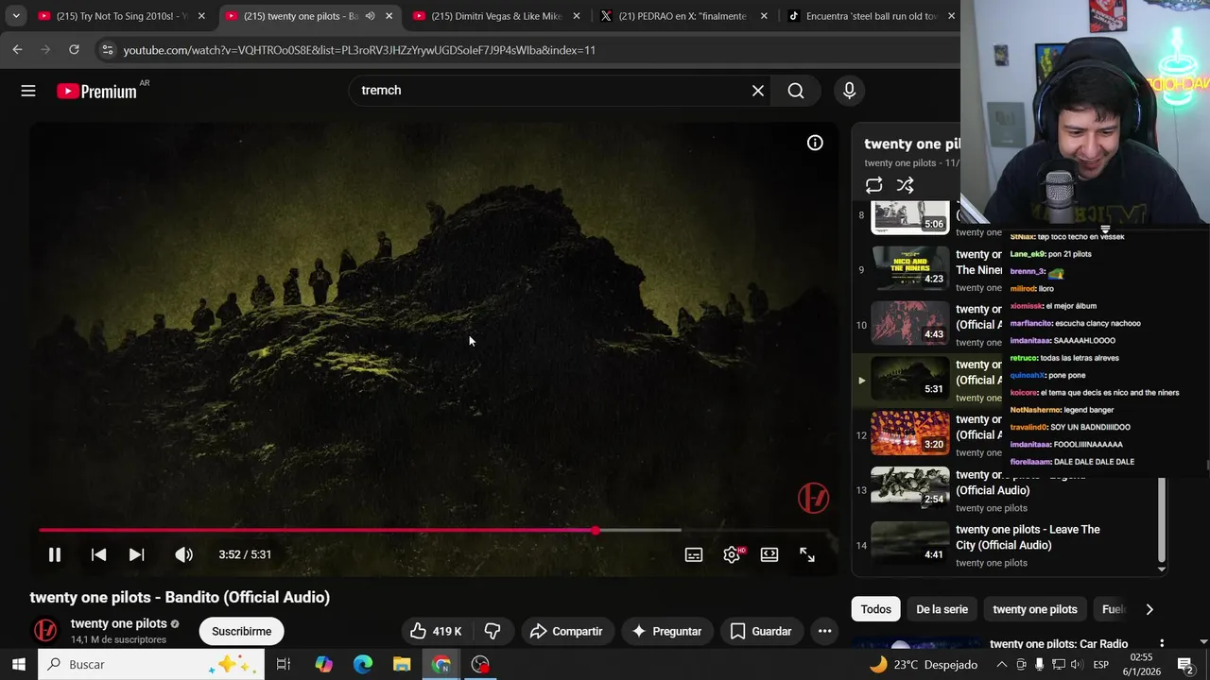Open the Compartir share dialog
This screenshot has height=680, width=1210.
click(x=565, y=631)
